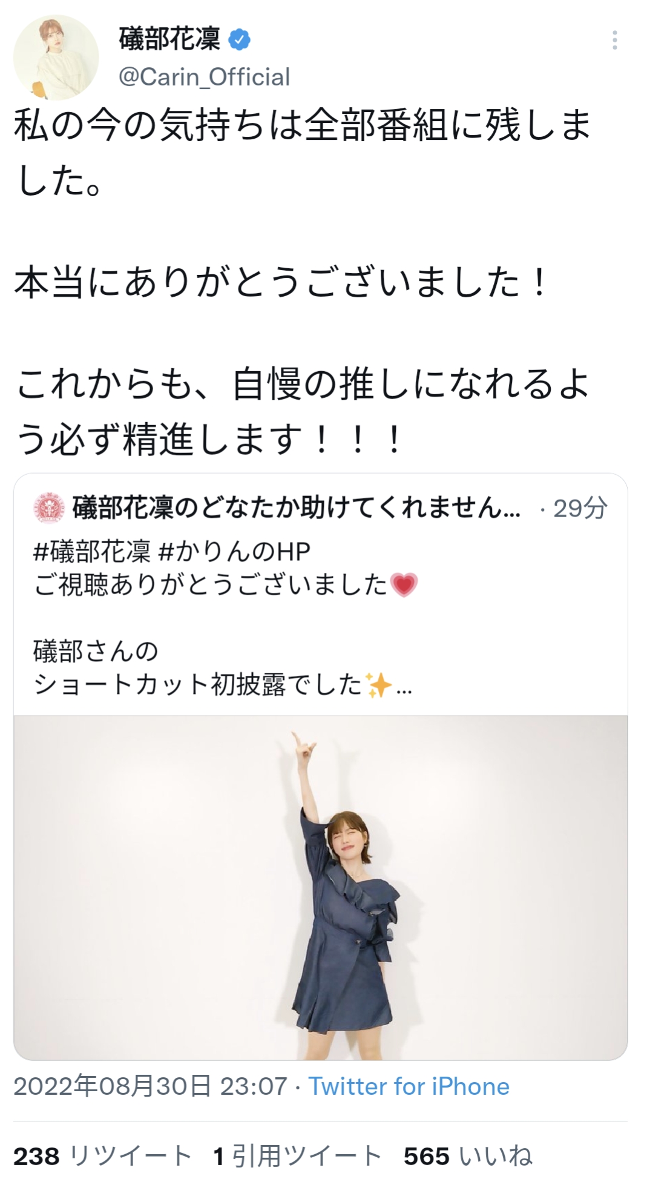Open the #かりんのHP hashtag

tap(234, 551)
